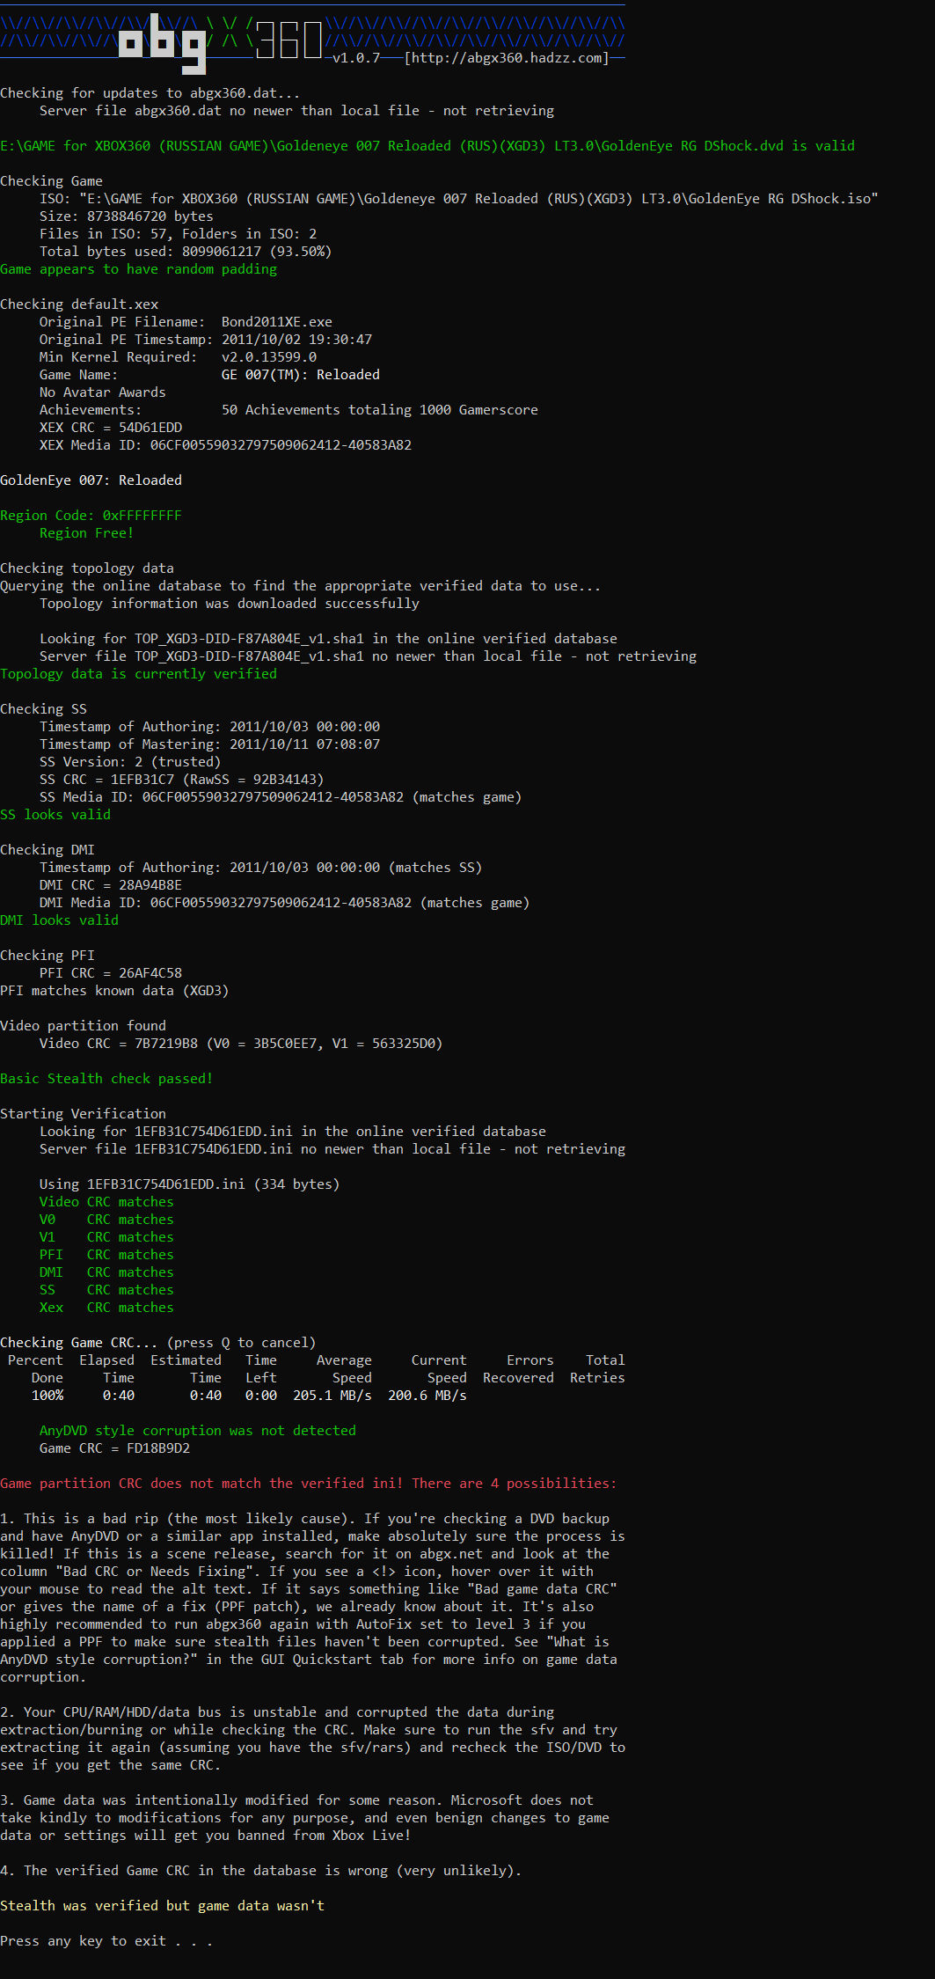Click "SS Version: 2 (trusted)"
The height and width of the screenshot is (1979, 935).
(x=130, y=762)
